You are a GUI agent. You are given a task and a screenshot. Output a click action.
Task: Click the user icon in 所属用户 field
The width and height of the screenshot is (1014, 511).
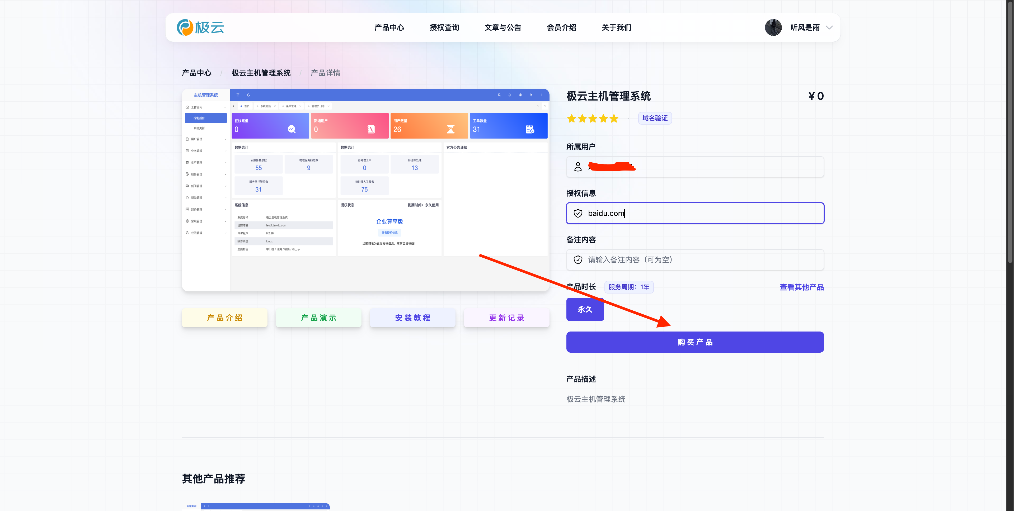[578, 167]
